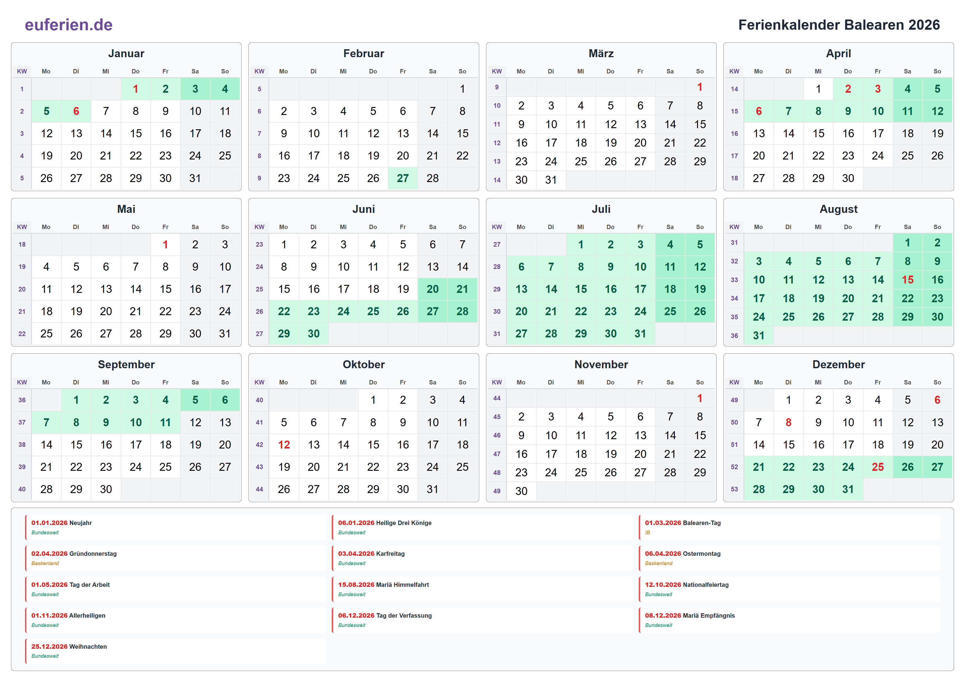Open the 06.01.2026 Heilige Drei Könige entry
This screenshot has height=682, width=965.
[482, 527]
